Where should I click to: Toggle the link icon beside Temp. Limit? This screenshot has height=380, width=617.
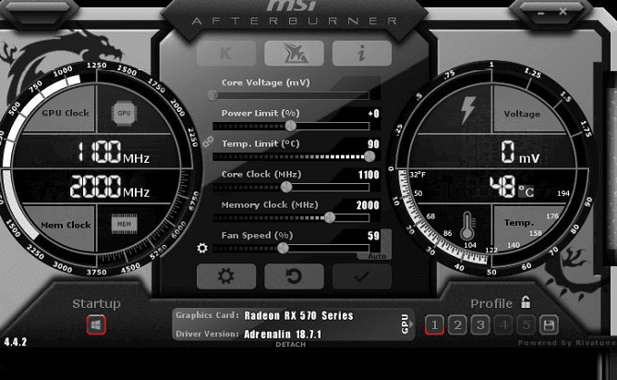208,141
